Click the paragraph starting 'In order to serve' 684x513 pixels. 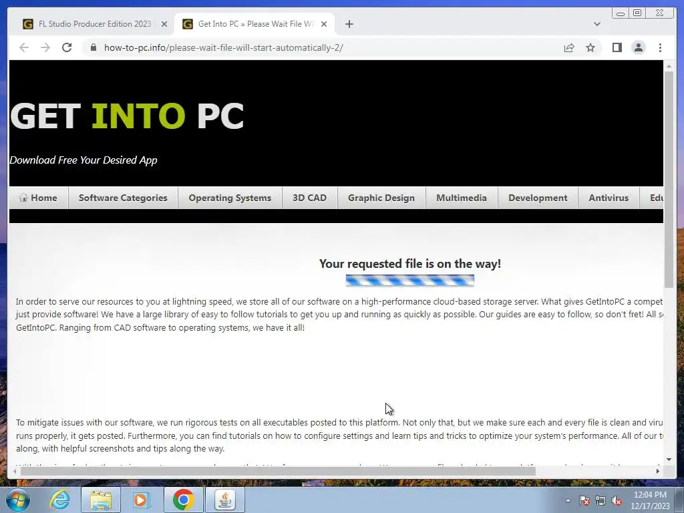coord(339,315)
